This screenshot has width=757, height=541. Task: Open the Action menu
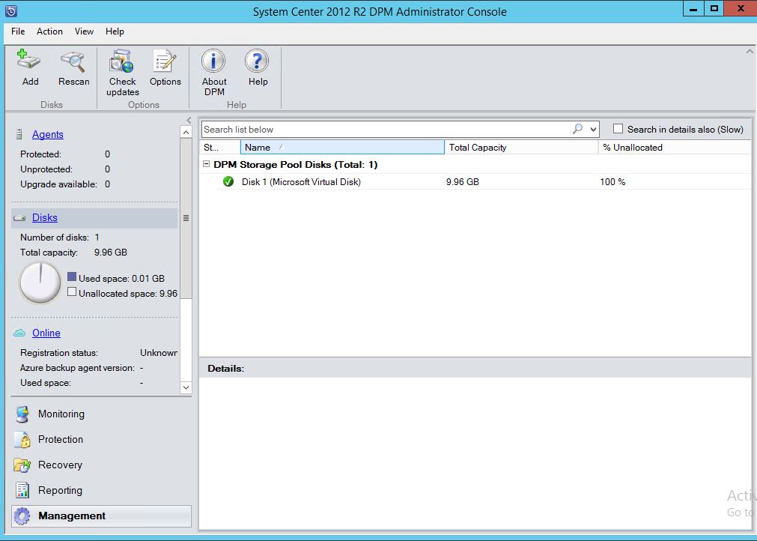(x=49, y=31)
